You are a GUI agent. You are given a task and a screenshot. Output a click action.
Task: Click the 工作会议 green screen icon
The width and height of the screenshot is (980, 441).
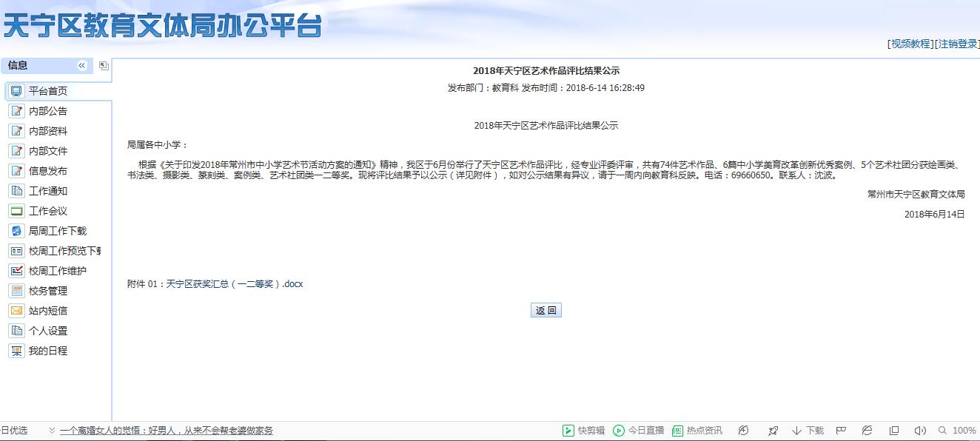coord(16,211)
